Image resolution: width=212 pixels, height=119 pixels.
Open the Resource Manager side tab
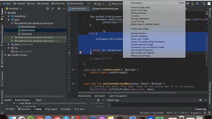2,35
